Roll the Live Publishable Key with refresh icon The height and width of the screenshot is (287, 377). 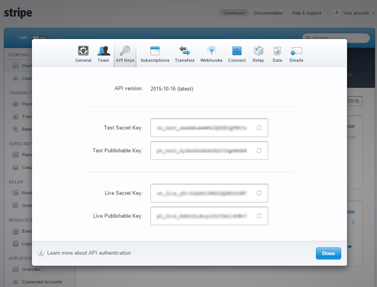click(x=259, y=216)
